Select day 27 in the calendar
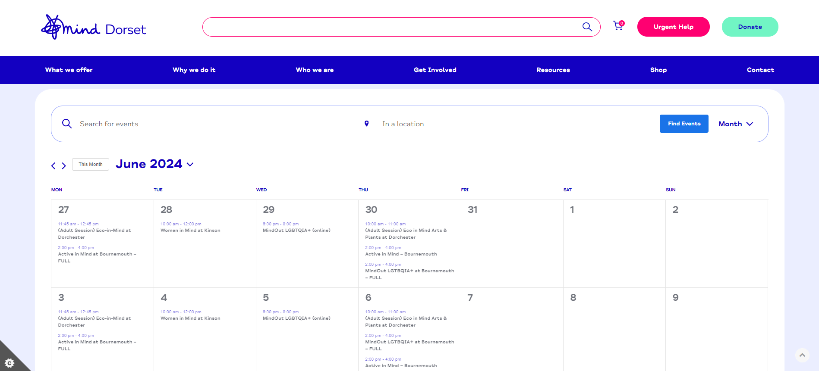Screen dimensions: 819x371 [x=63, y=209]
